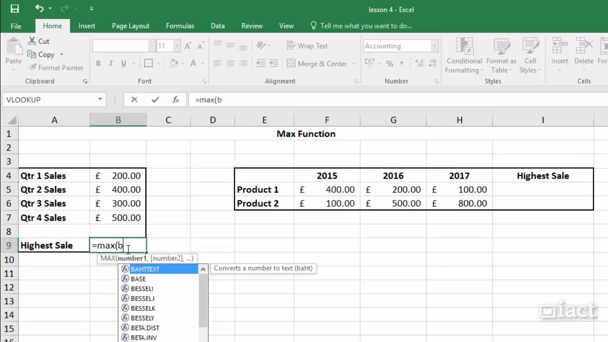
Task: Enable Wrap Text
Action: tap(307, 46)
